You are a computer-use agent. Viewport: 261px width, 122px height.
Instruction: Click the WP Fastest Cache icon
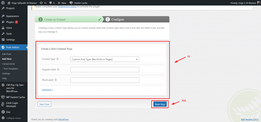pyautogui.click(x=3, y=97)
